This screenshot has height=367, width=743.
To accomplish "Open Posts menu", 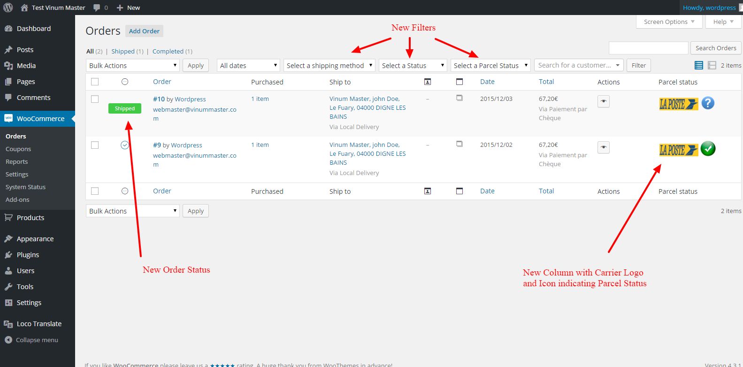I will [25, 50].
